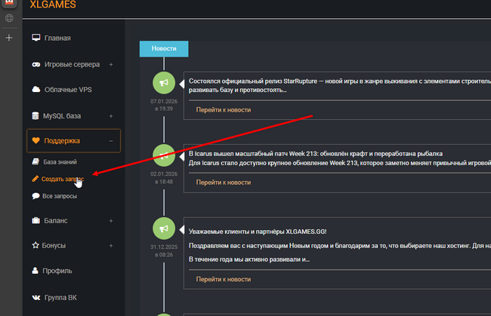Click the plus icon in the far-left strip
Image resolution: width=491 pixels, height=316 pixels.
(x=9, y=38)
